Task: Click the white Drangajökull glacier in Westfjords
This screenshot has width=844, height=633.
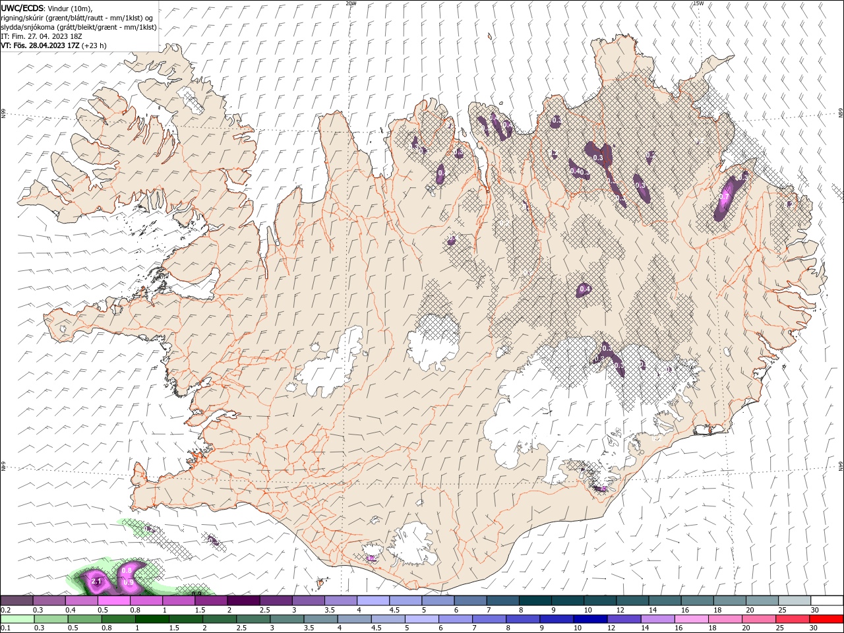Action: pyautogui.click(x=193, y=99)
